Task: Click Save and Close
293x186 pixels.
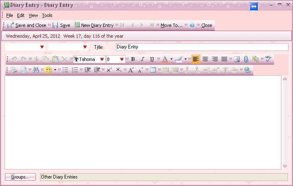Action: click(27, 25)
